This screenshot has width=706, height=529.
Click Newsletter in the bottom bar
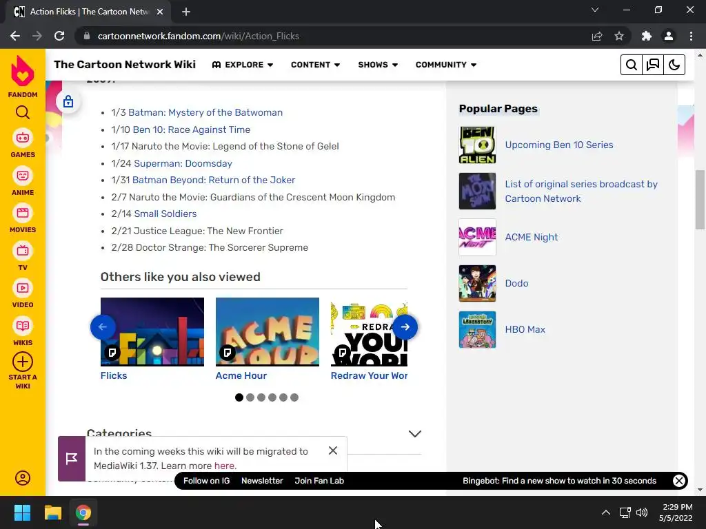262,480
